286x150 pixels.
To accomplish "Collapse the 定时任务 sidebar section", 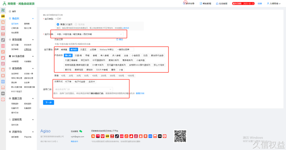I will point(33,120).
